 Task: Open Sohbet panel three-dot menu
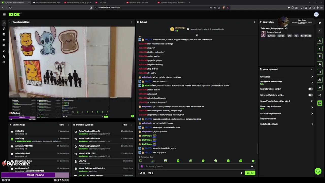tap(255, 22)
